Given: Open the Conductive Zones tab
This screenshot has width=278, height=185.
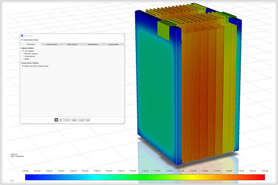Looking at the screenshot, I should pyautogui.click(x=51, y=44).
